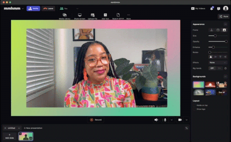Click the Invite button
231x142 pixels.
click(33, 9)
